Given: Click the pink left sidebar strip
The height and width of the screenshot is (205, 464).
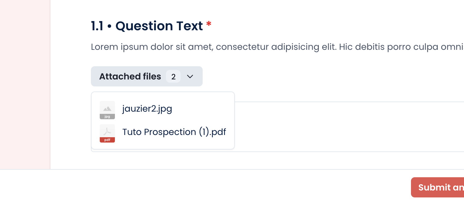Looking at the screenshot, I should click(x=25, y=85).
